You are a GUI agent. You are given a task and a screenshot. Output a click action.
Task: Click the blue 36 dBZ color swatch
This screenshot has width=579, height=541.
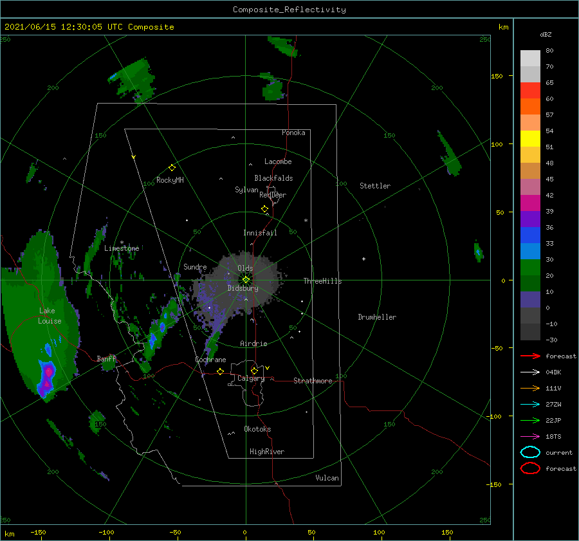pos(530,235)
